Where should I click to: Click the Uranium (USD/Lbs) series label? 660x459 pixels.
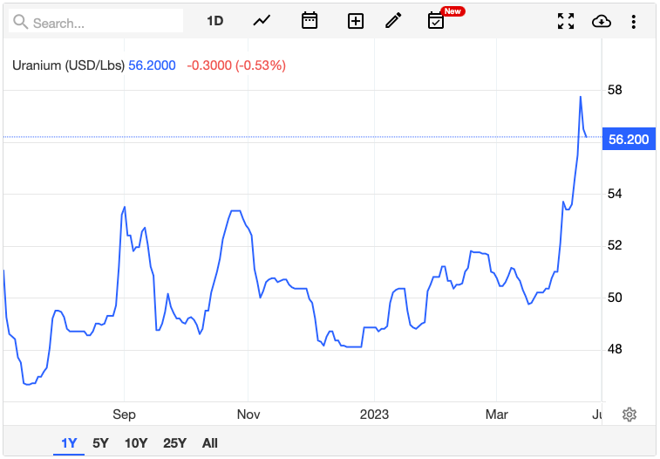click(x=68, y=65)
